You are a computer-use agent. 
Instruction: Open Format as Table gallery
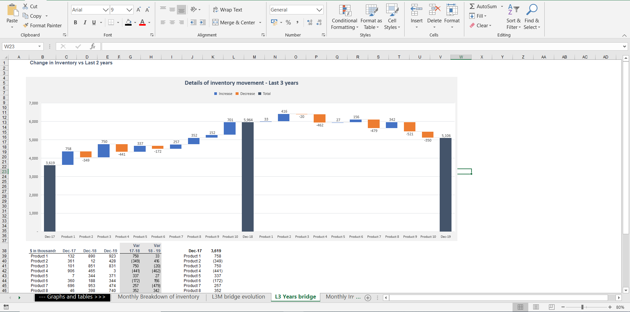point(371,17)
